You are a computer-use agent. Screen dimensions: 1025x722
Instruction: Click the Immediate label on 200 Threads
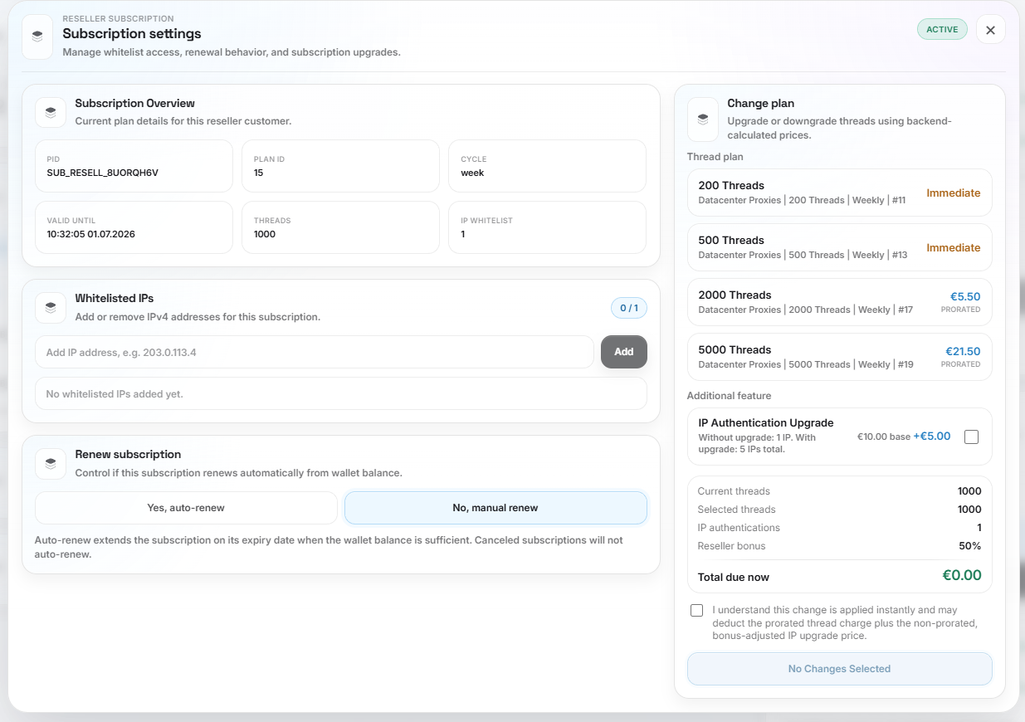954,193
